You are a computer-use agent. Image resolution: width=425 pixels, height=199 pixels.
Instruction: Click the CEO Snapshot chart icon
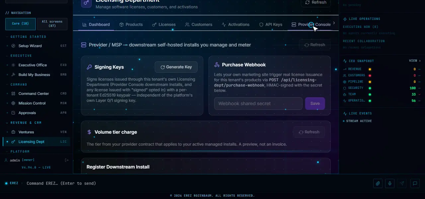point(345,61)
